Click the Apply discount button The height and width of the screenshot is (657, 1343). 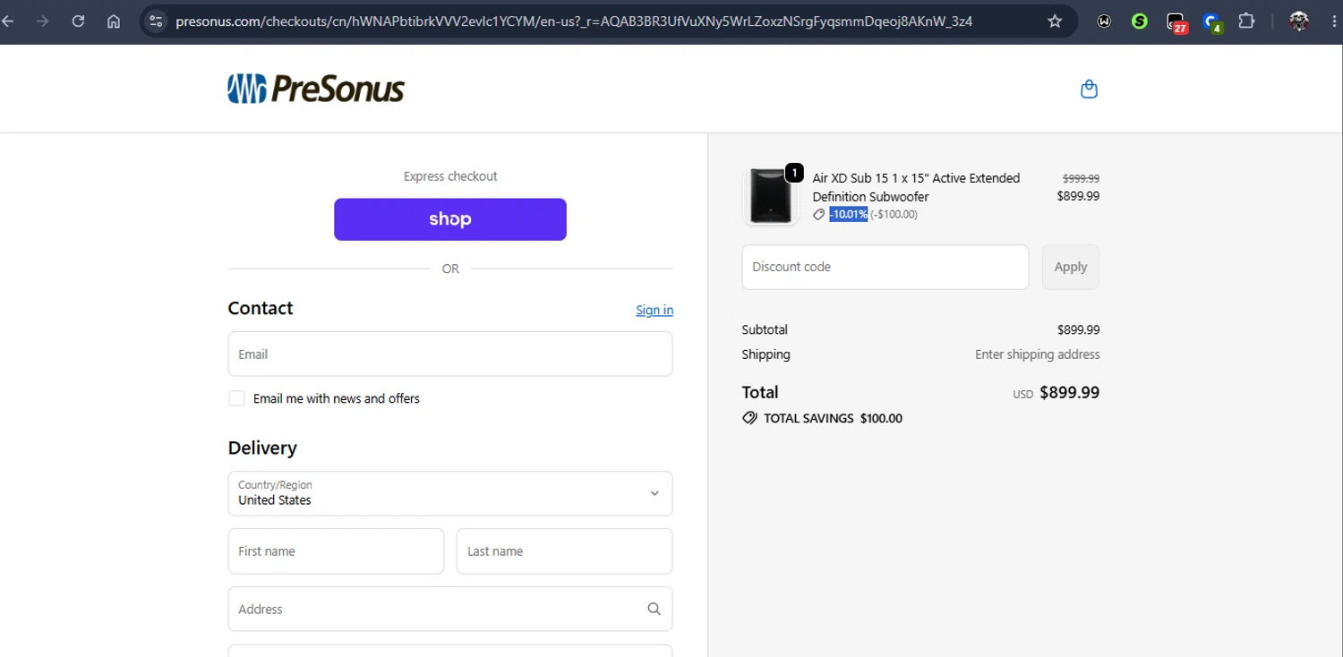[1071, 267]
